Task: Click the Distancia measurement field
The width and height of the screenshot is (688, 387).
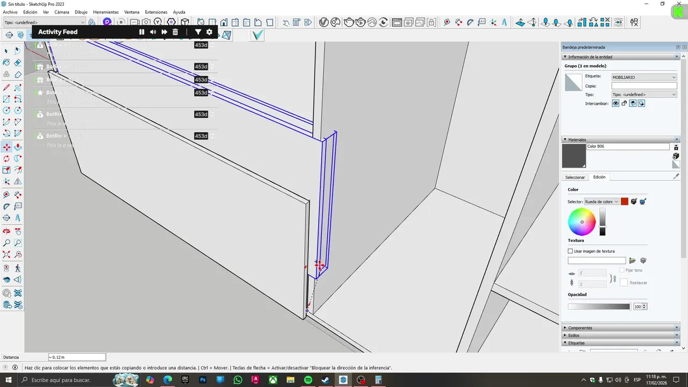Action: tap(76, 357)
